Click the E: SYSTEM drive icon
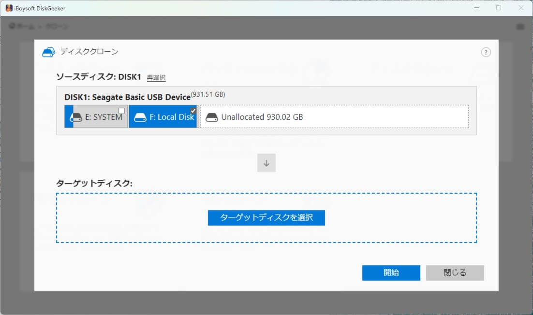Screen dimensions: 533x315 [x=76, y=117]
